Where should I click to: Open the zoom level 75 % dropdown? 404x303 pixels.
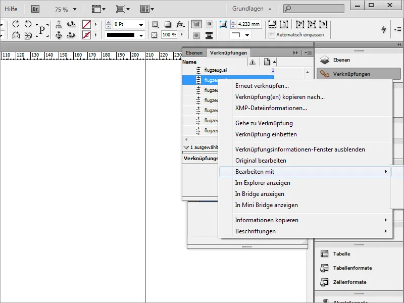[x=75, y=9]
